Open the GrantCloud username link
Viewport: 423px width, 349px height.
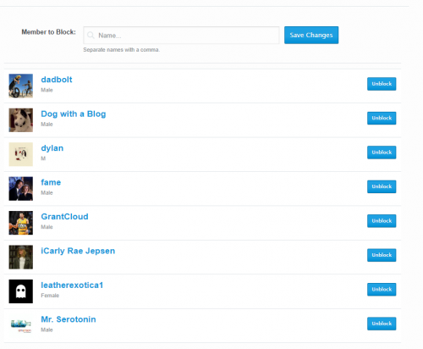64,217
